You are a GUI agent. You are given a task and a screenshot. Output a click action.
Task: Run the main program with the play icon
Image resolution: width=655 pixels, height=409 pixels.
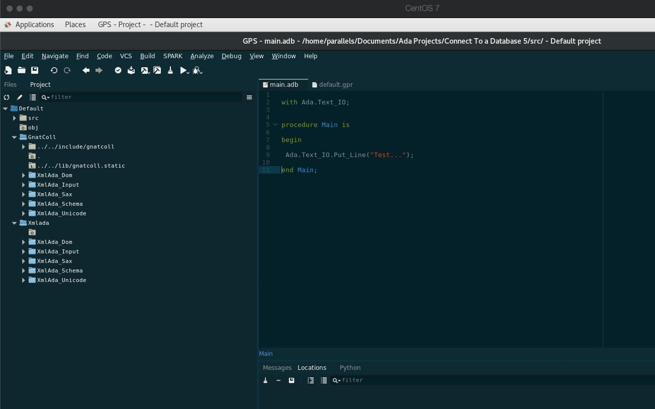pyautogui.click(x=184, y=71)
